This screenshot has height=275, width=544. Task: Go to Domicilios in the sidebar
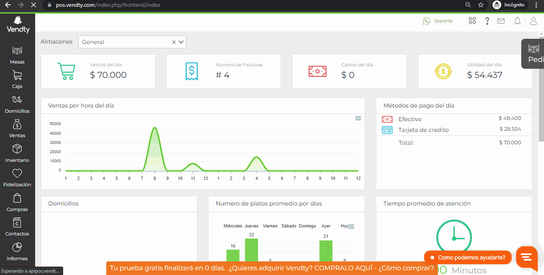(17, 104)
